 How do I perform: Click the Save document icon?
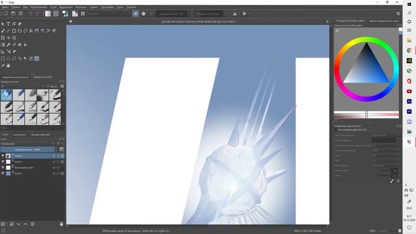coord(21,14)
